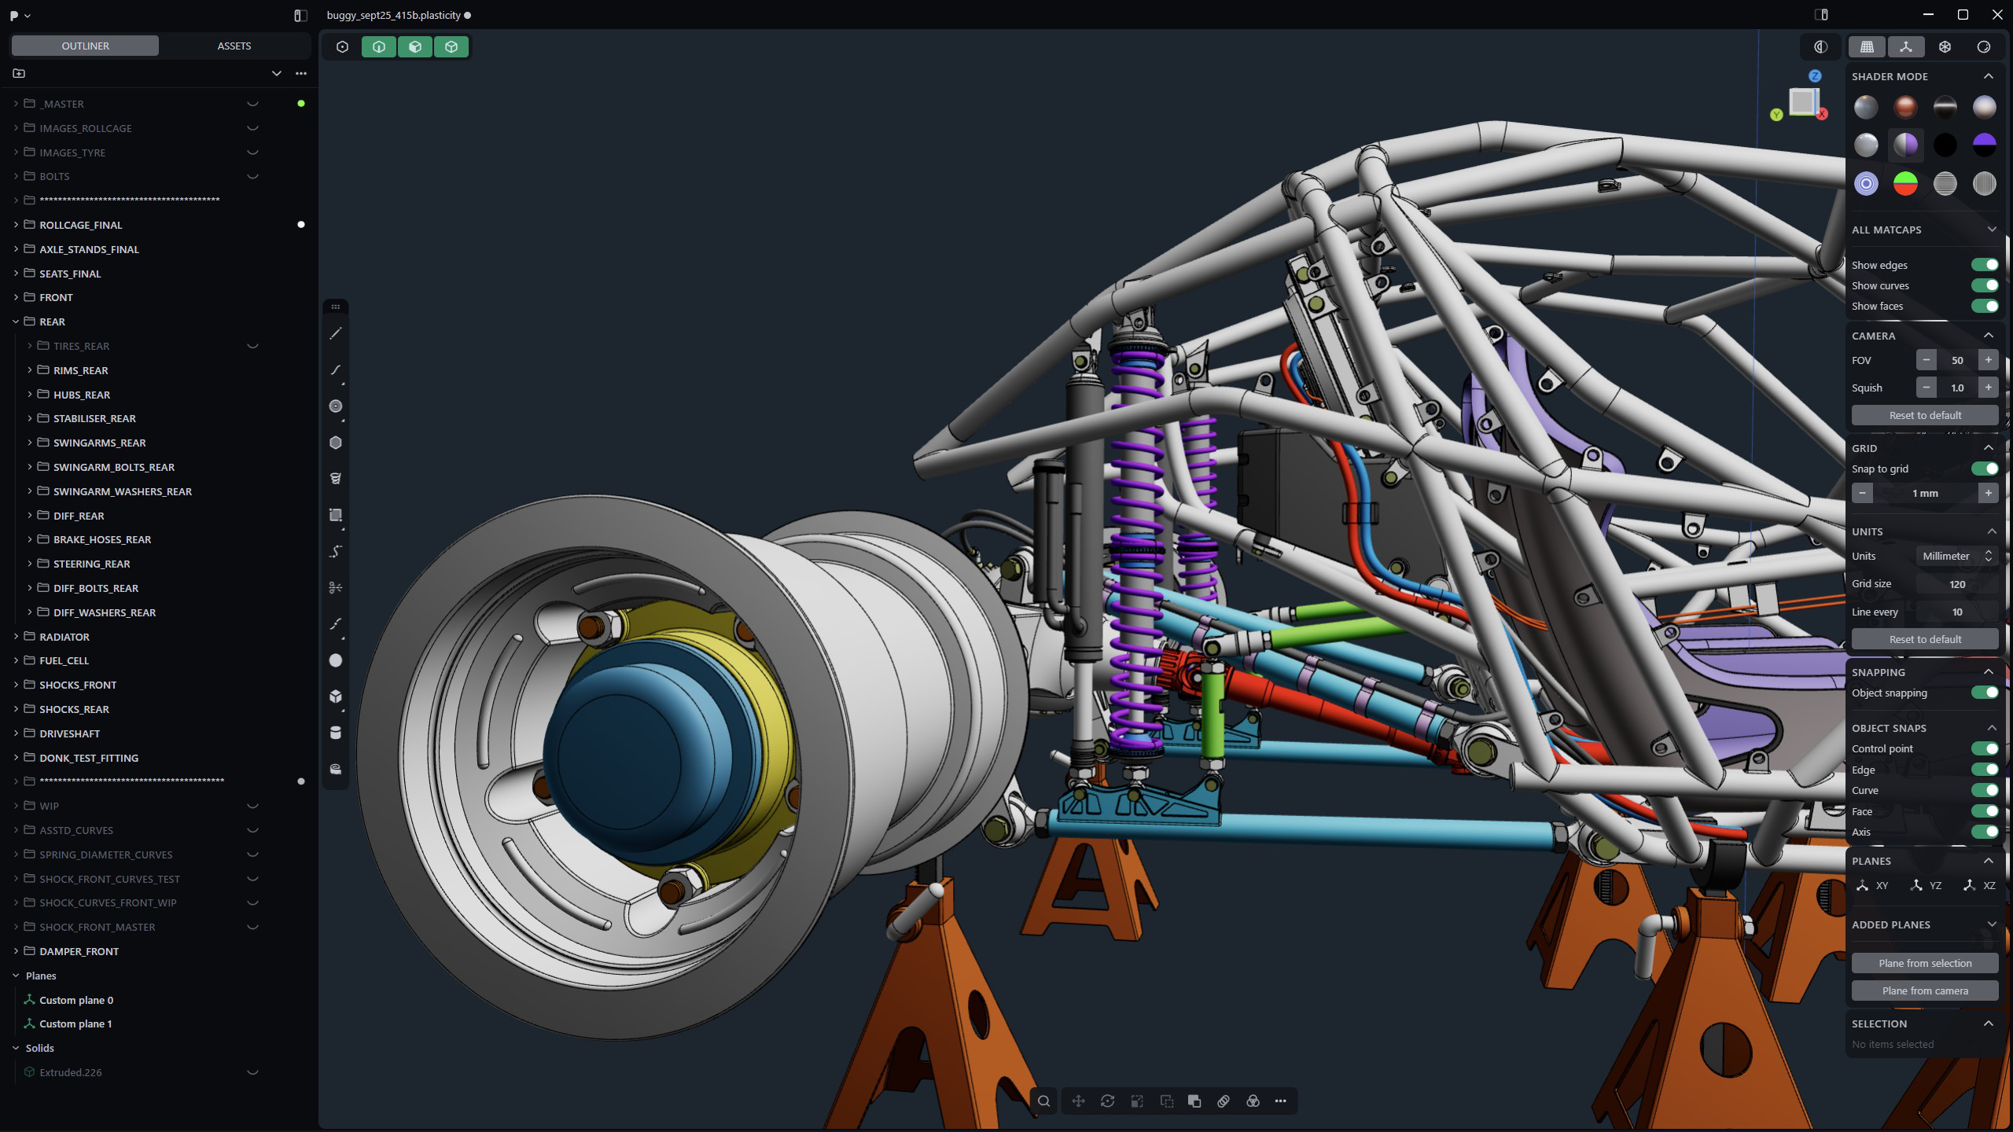2013x1132 pixels.
Task: Click the Move command icon in bottom bar
Action: [1078, 1101]
